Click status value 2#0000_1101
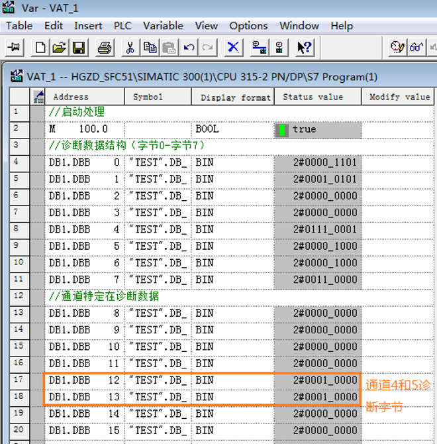 [318, 163]
